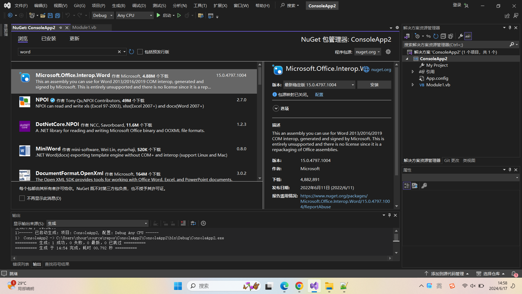Check the Do not show this message box

tap(22, 198)
